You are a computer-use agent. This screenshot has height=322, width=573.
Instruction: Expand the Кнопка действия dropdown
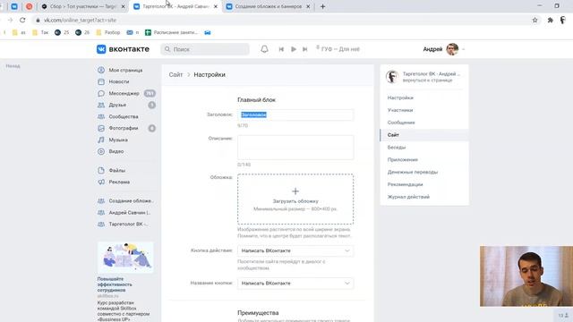tap(295, 250)
